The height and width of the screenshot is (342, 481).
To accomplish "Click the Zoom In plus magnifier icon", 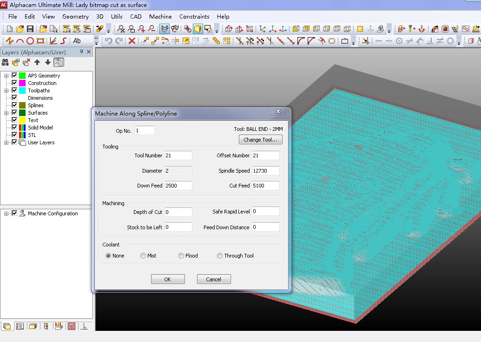I will pos(141,29).
